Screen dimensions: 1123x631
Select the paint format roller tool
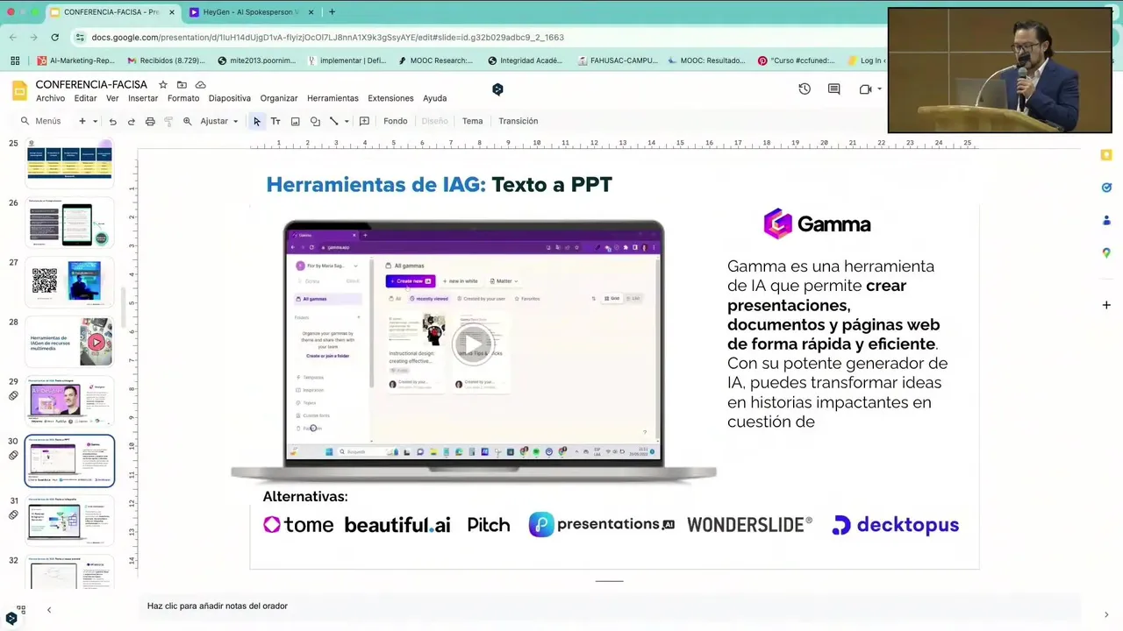point(168,121)
